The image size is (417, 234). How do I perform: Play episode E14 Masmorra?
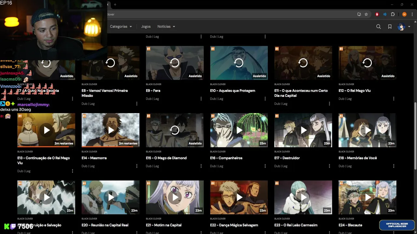click(x=110, y=130)
